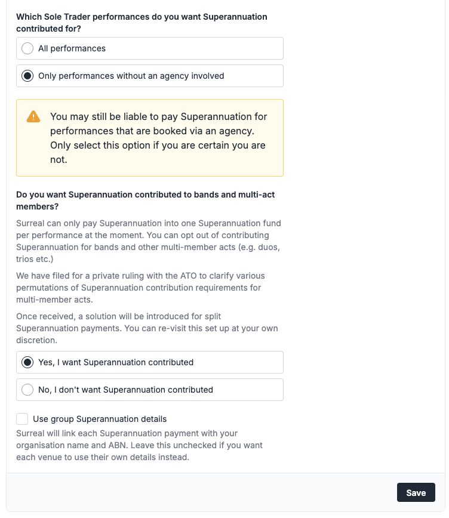The height and width of the screenshot is (518, 449).
Task: Select the "All performances" radio button
Action: point(26,48)
